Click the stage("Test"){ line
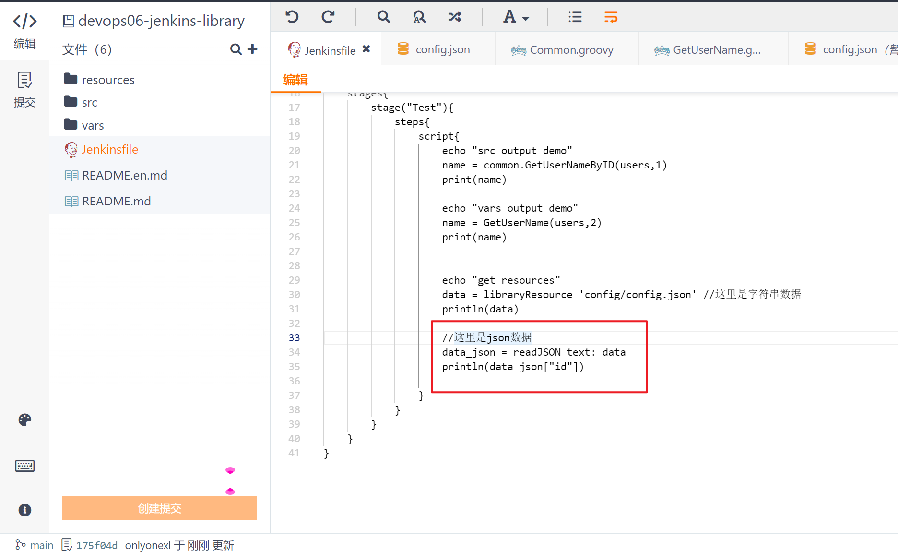The image size is (898, 552). coord(412,108)
